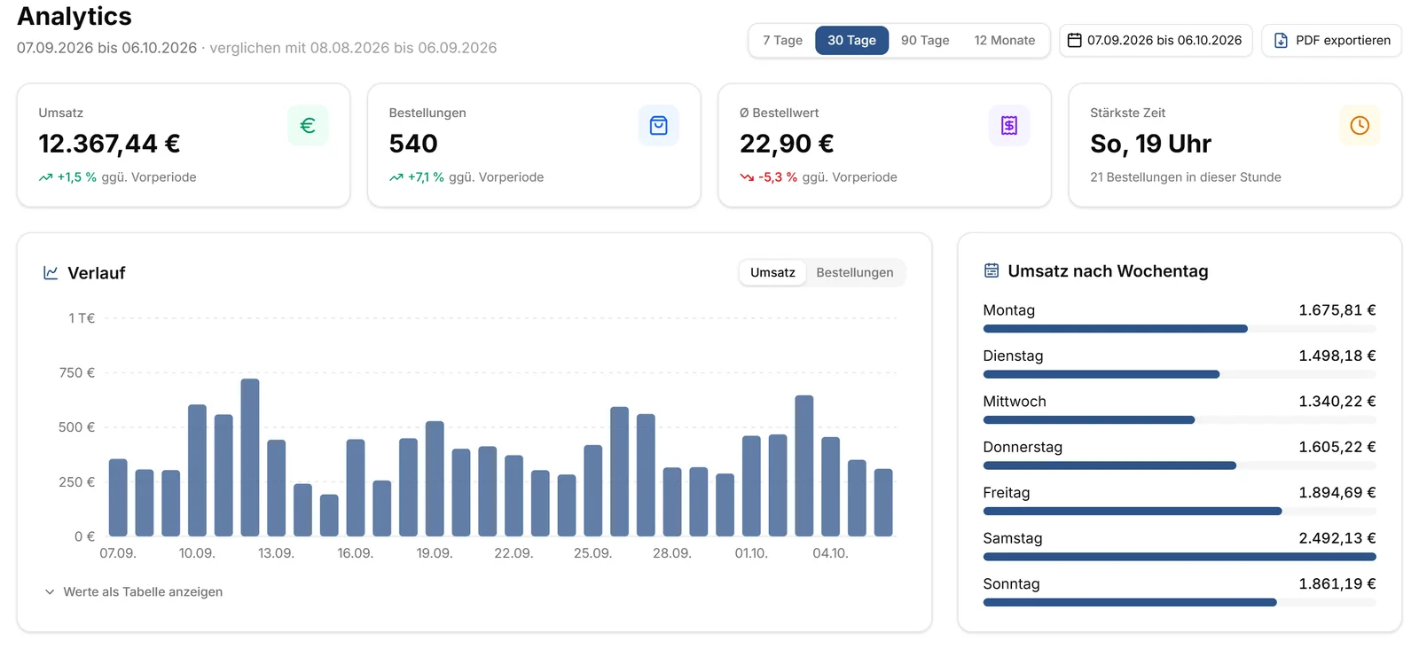Click the upward trend arrow under Umsatz
Screen dimensions: 1419x649
click(45, 177)
